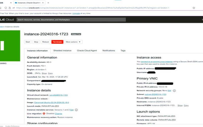Show the full OCID value

[x=44, y=73]
